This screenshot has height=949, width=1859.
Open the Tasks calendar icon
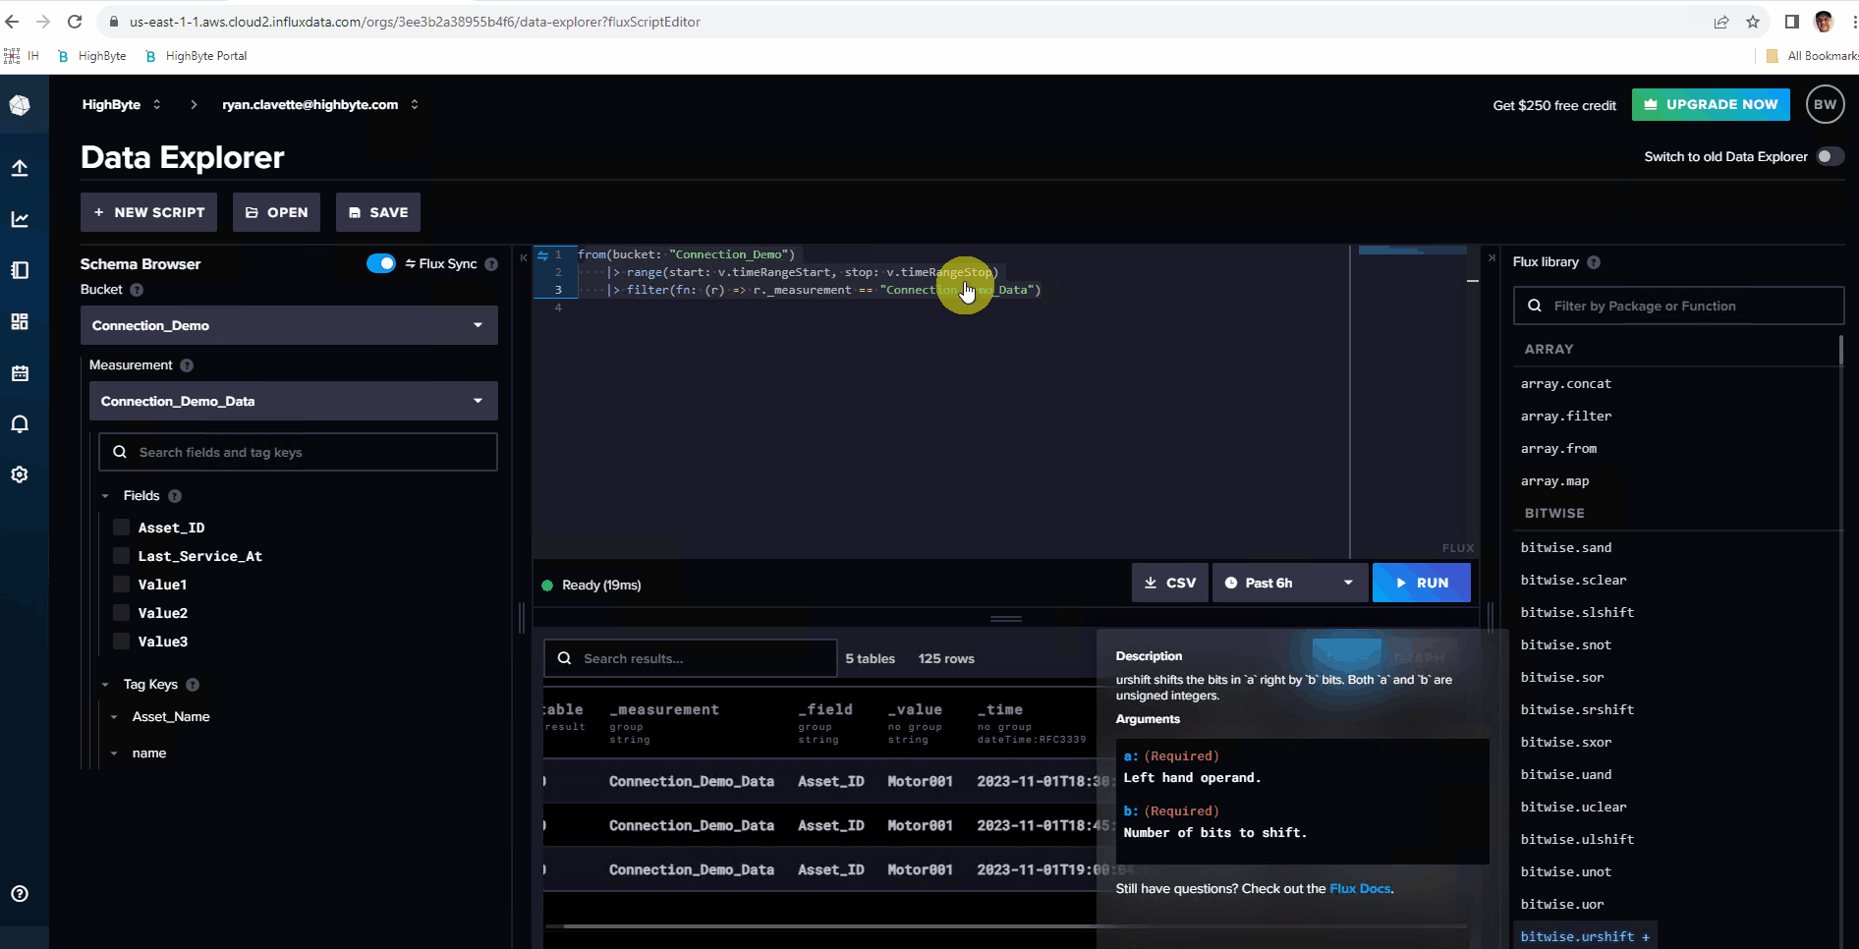[x=20, y=373]
